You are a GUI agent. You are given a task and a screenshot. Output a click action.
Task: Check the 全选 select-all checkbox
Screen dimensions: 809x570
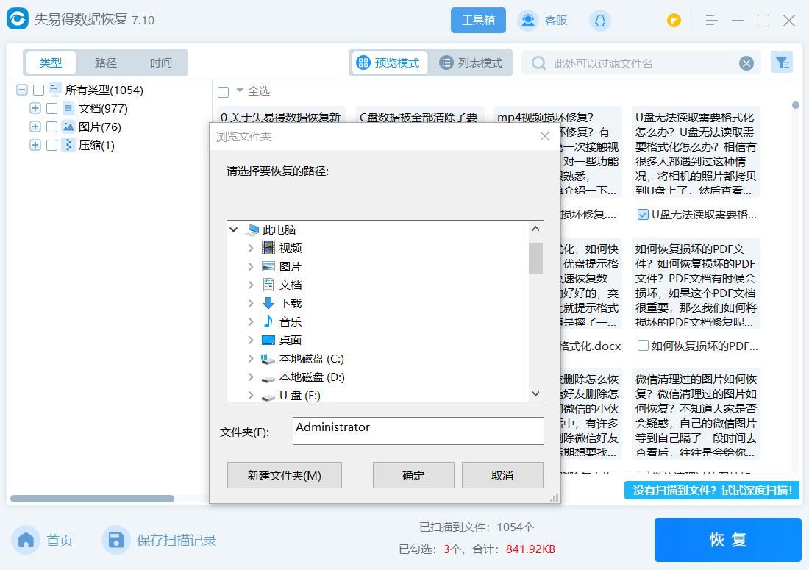click(x=224, y=90)
